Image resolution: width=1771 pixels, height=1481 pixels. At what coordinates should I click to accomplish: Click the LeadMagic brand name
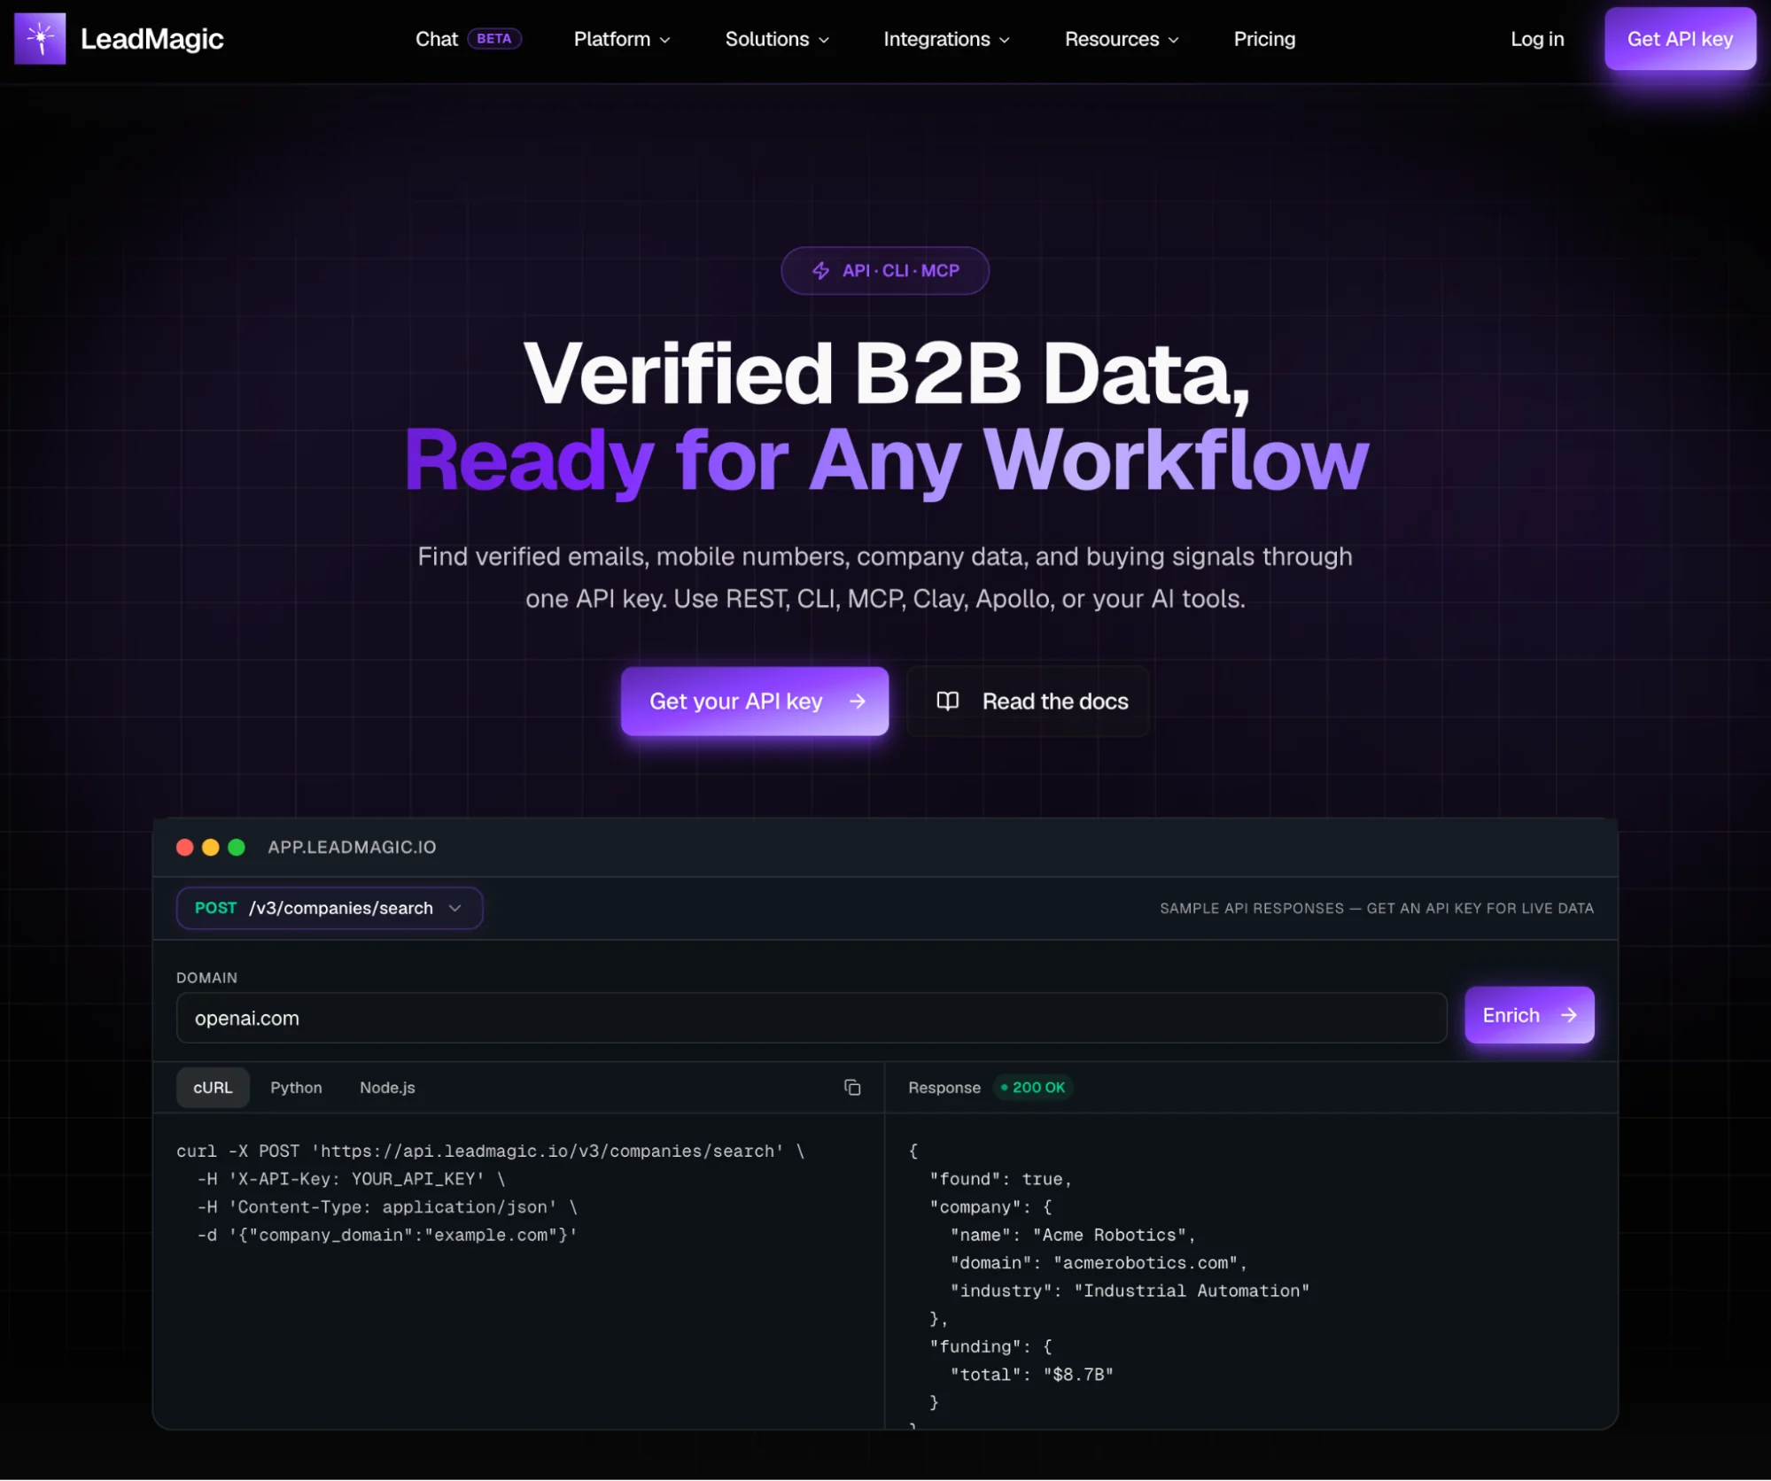point(151,39)
